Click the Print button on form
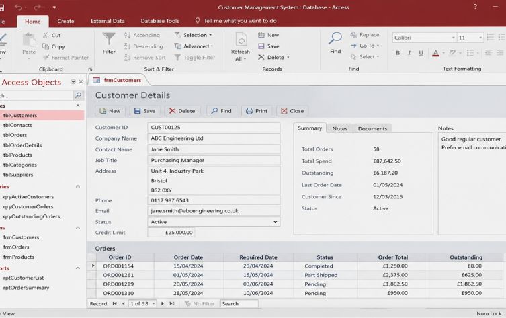This screenshot has height=318, width=506. [257, 111]
